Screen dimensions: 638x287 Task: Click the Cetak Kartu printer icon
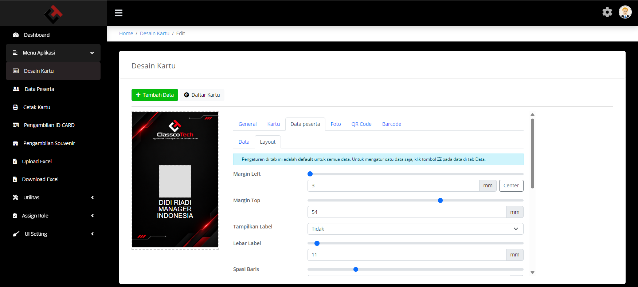15,107
